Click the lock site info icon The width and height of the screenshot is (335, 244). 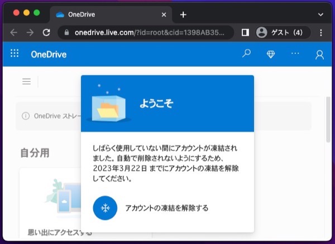[x=66, y=33]
